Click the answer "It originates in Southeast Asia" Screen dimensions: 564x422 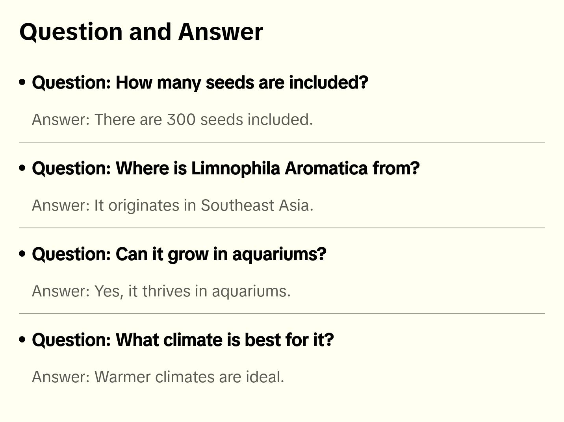(x=173, y=205)
